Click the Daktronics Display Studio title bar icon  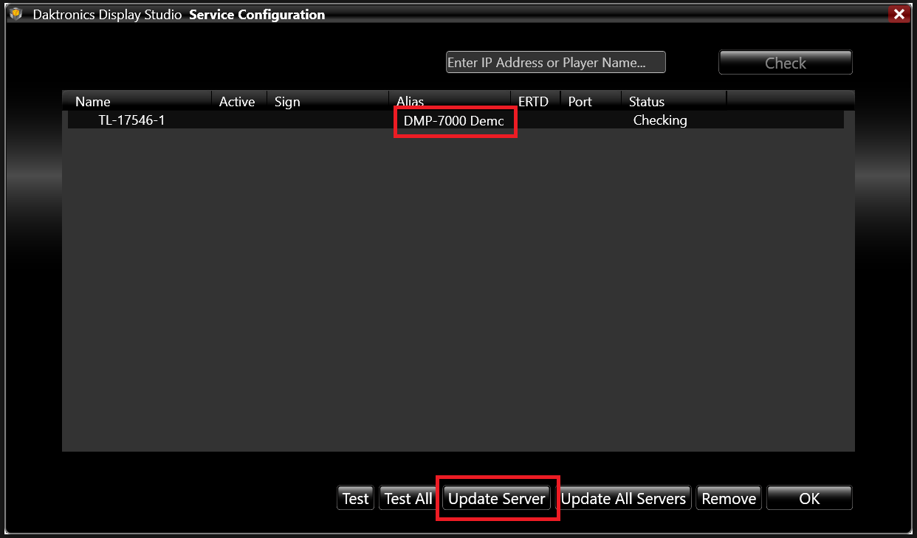pyautogui.click(x=15, y=13)
